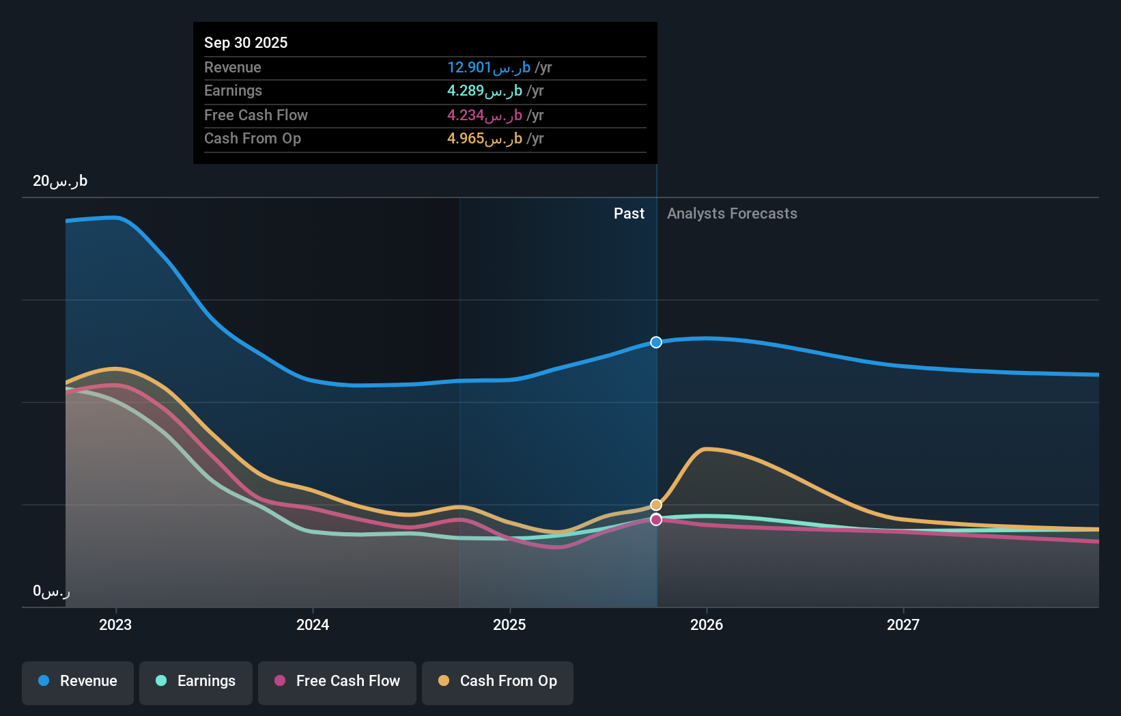Image resolution: width=1121 pixels, height=716 pixels.
Task: Click the 2026 axis label
Action: (x=707, y=624)
